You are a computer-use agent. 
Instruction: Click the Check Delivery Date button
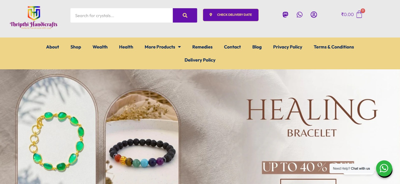coord(231,15)
